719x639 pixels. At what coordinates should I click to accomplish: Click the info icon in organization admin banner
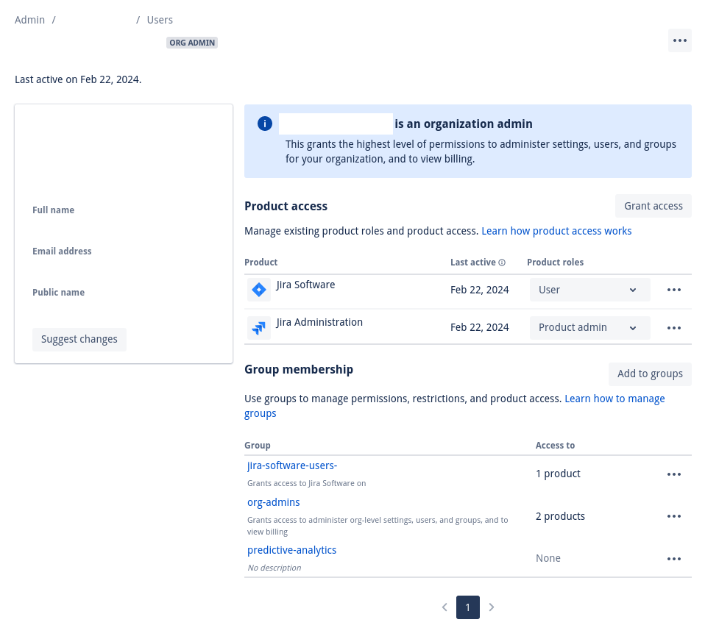point(265,124)
